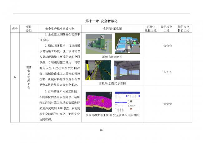
Task: Click the concrete structure interior view image
Action: [x=127, y=71]
